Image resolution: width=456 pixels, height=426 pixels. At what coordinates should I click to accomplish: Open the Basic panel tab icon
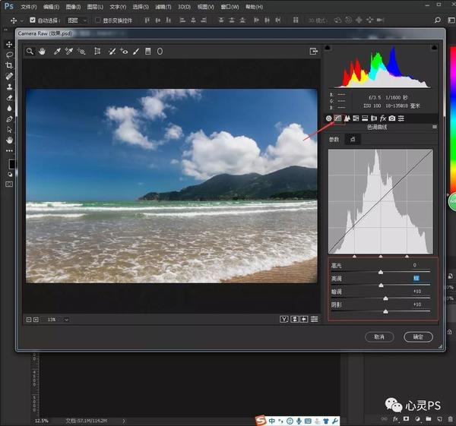[328, 118]
